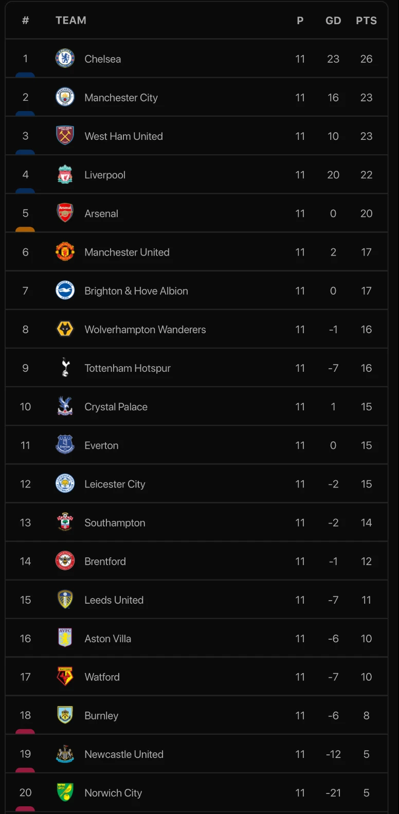Click the PTS column header
The width and height of the screenshot is (399, 814).
[366, 21]
